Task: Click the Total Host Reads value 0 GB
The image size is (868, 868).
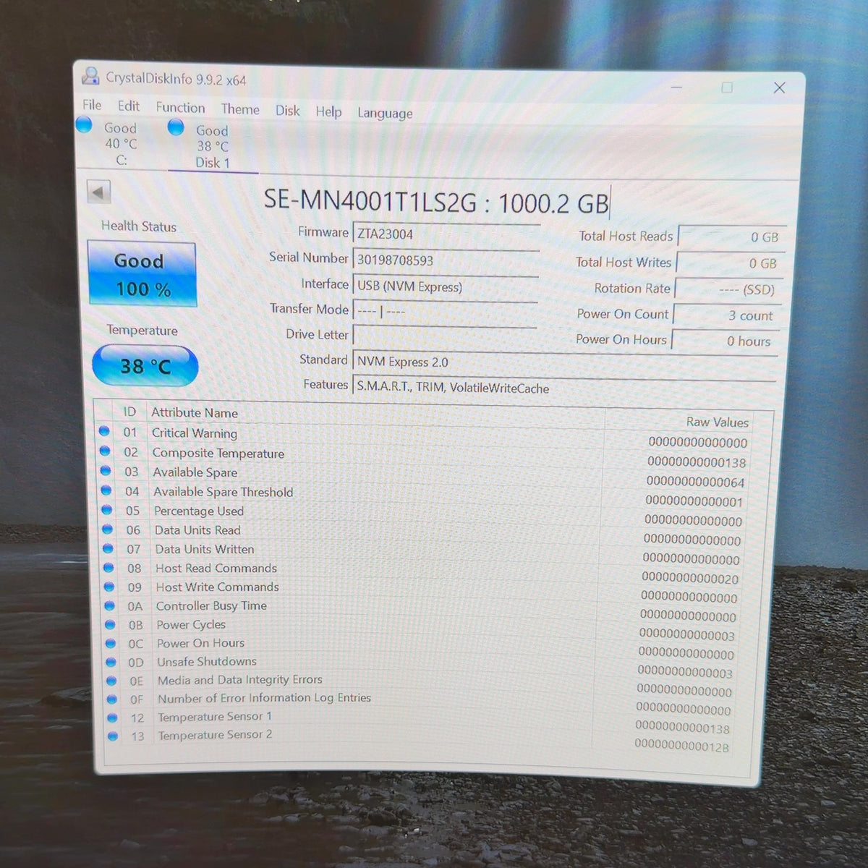Action: pyautogui.click(x=731, y=237)
